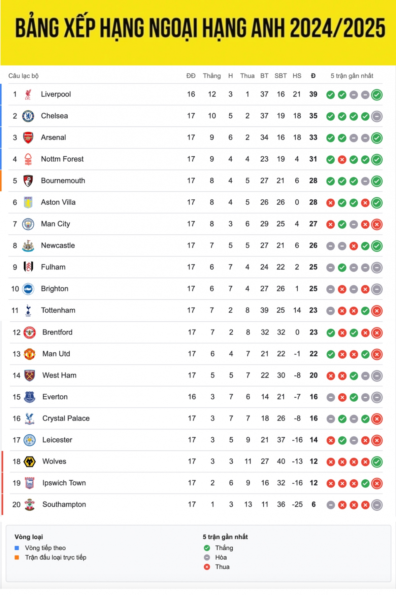Click the Chelsea club badge

[28, 116]
